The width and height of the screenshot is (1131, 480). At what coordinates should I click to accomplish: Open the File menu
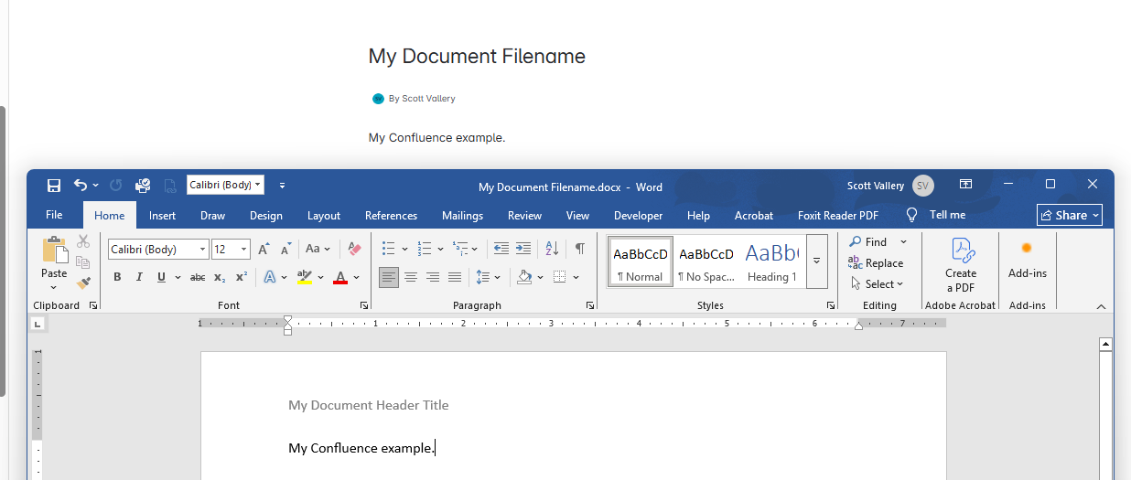coord(54,216)
